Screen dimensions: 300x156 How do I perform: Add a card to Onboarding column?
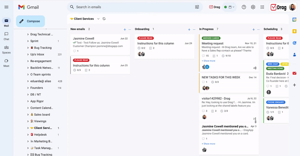pyautogui.click(x=189, y=30)
